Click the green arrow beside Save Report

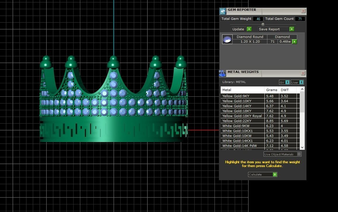click(x=292, y=29)
